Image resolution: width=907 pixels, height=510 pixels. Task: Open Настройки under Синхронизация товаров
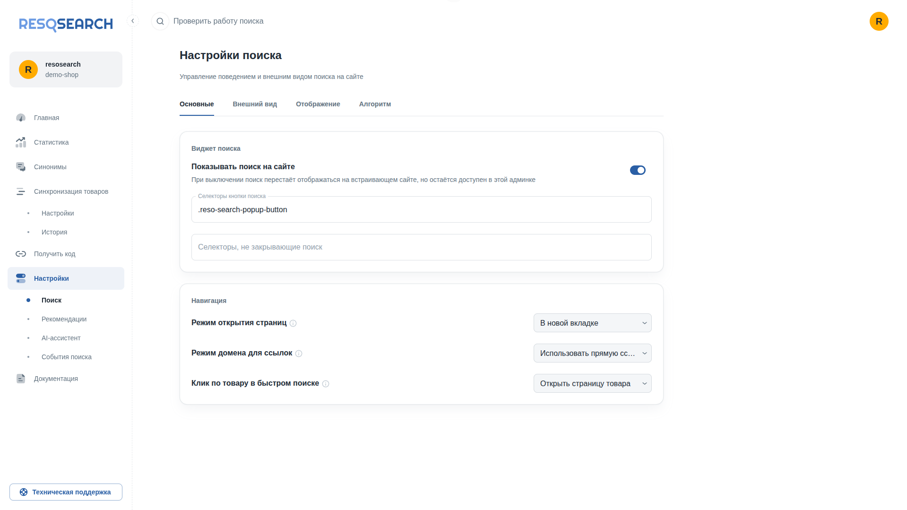click(x=66, y=213)
